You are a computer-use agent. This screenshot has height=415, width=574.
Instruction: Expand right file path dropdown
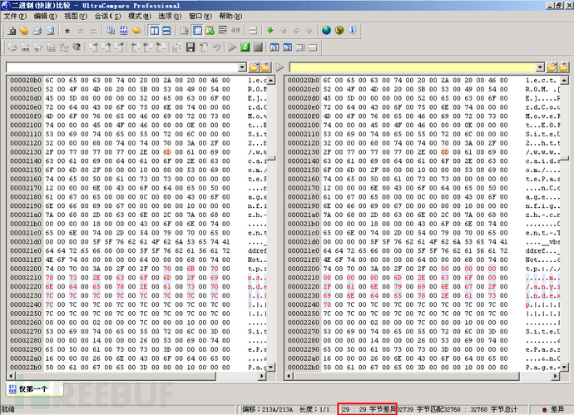(x=541, y=67)
